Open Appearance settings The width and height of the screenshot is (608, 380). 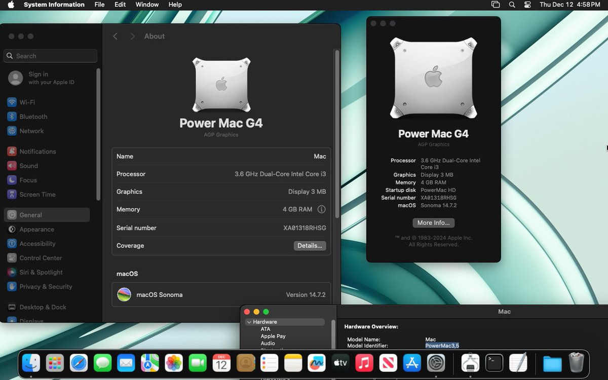[x=47, y=229]
